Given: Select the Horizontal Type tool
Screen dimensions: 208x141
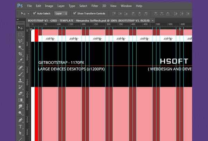Looking at the screenshot, I should pyautogui.click(x=20, y=126).
